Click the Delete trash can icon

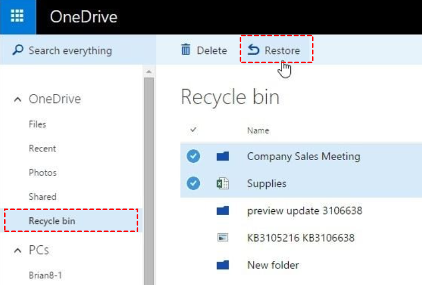[186, 51]
